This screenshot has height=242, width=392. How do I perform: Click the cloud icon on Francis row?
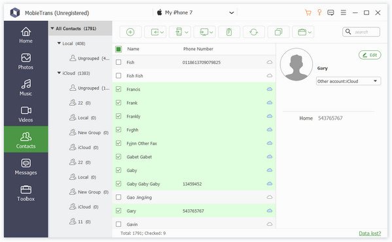270,89
